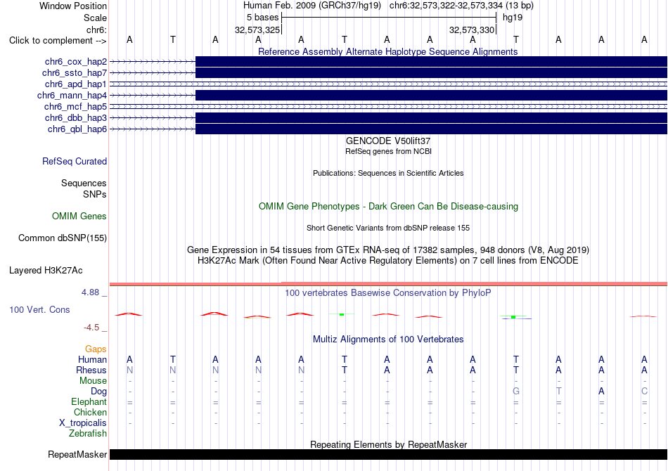Click the Scale label
The width and height of the screenshot is (668, 471).
[96, 18]
